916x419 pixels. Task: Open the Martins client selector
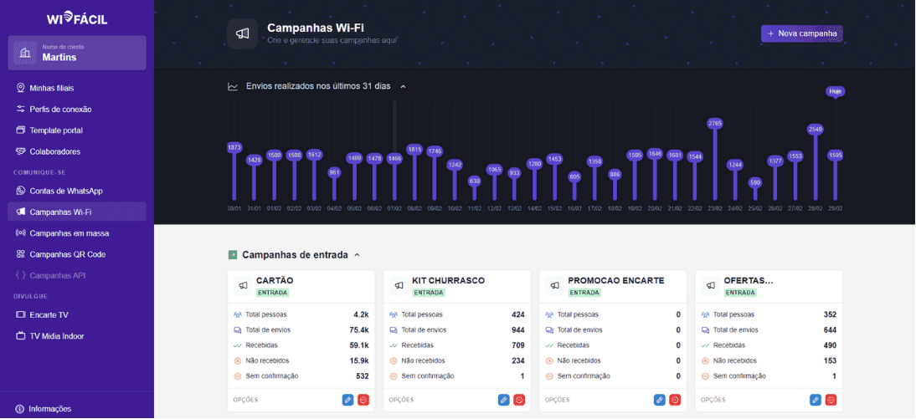[x=77, y=53]
